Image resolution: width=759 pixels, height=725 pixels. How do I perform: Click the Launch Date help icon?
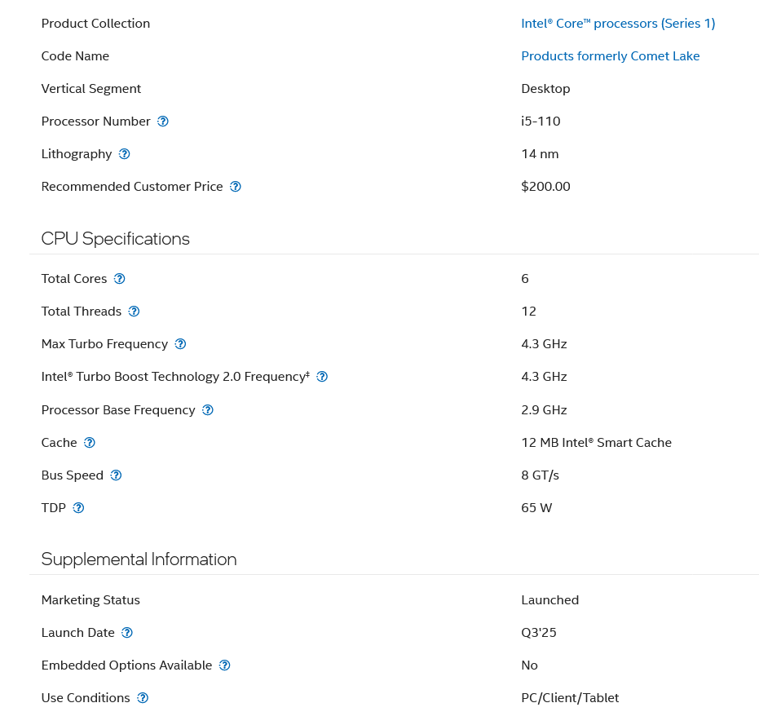pos(126,632)
